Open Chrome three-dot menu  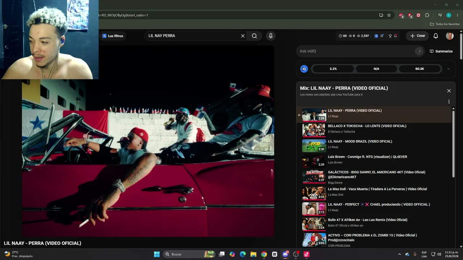tap(457, 15)
